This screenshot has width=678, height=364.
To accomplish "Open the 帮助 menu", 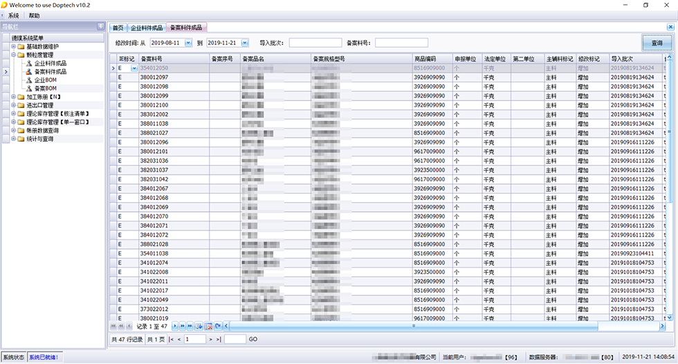I will click(35, 15).
